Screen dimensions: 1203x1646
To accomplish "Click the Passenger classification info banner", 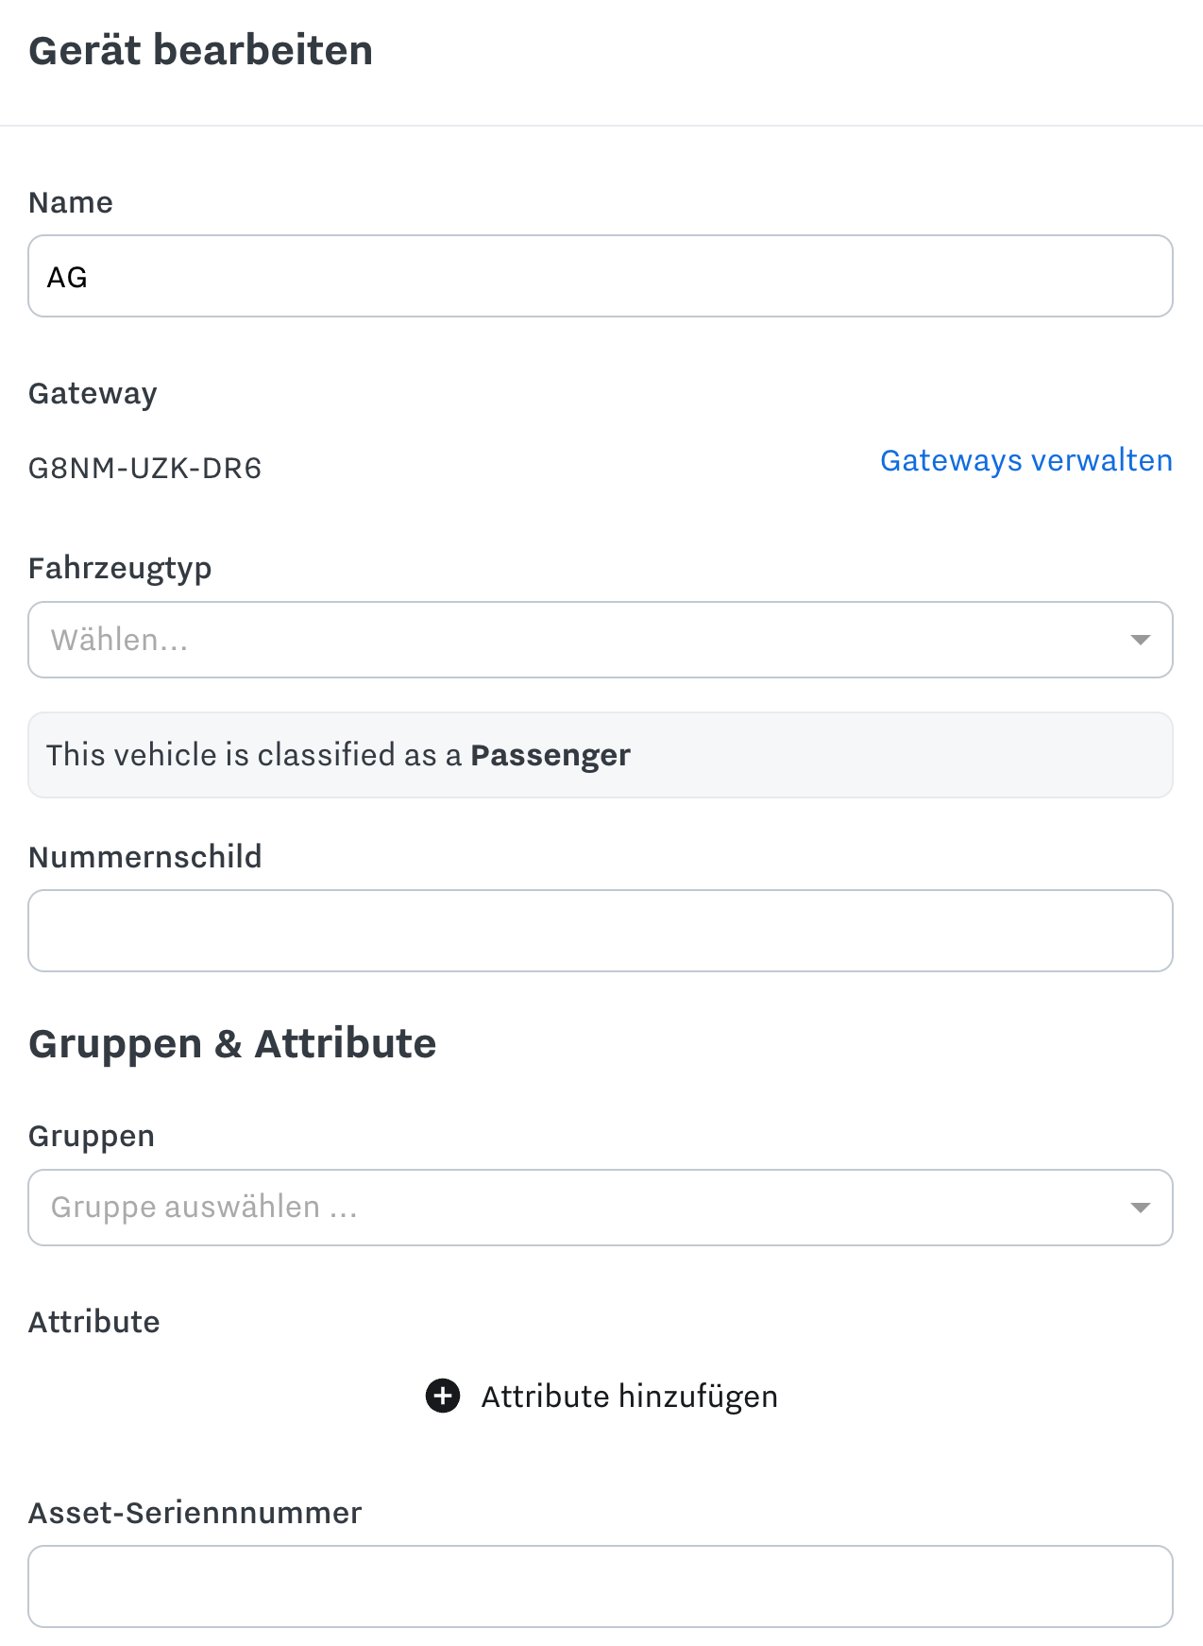I will coord(601,755).
